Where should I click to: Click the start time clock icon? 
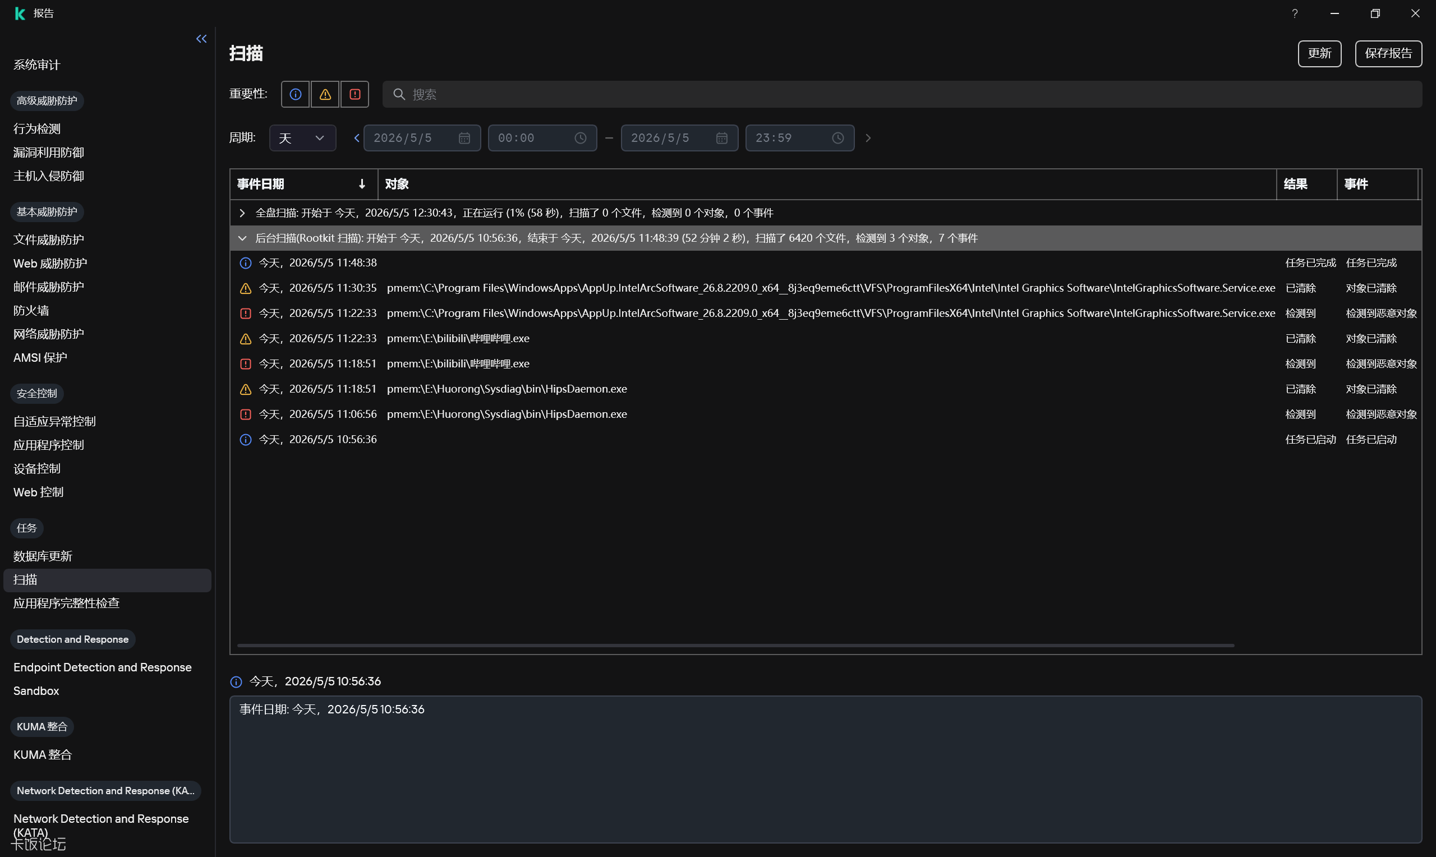(x=580, y=138)
